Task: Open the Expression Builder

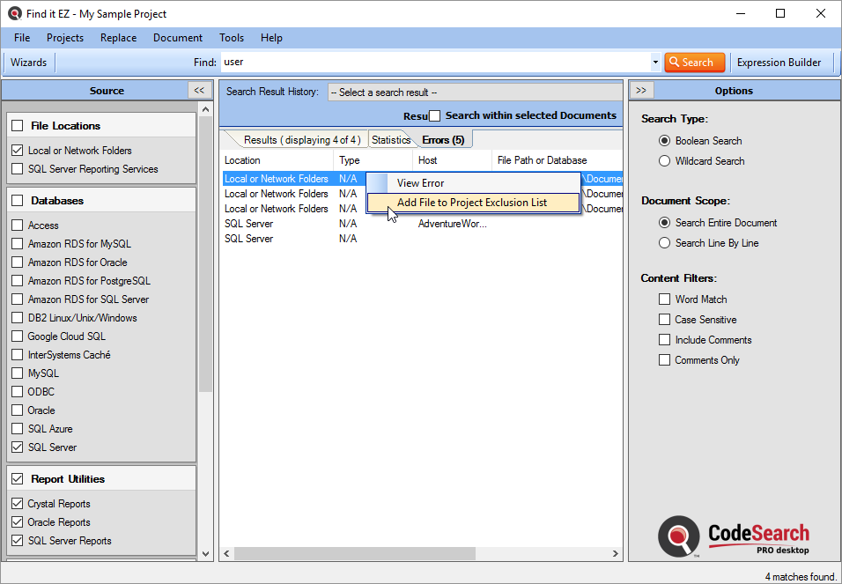Action: pos(779,63)
